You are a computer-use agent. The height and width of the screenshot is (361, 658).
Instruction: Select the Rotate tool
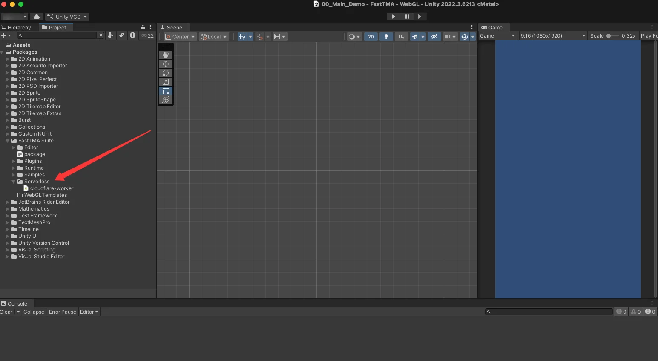[x=166, y=73]
